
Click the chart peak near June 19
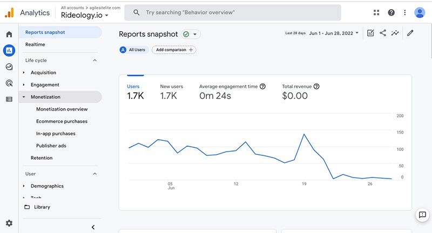coord(304,134)
